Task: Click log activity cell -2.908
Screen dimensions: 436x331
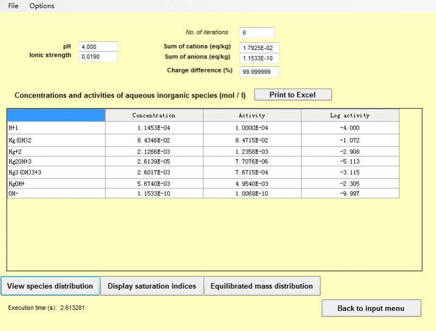Action: click(350, 151)
